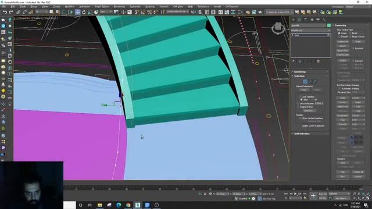The height and width of the screenshot is (209, 372).
Task: Expand the Line entry in modifier stack
Action: 293,35
